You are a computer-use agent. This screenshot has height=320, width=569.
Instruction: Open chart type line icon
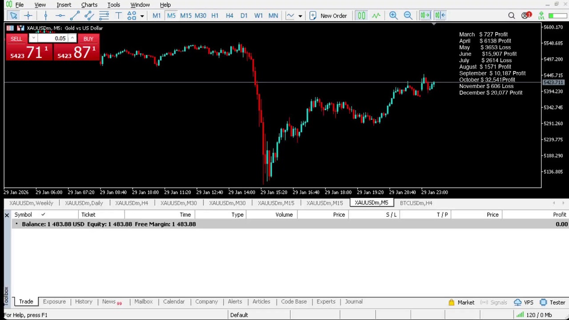coord(290,16)
